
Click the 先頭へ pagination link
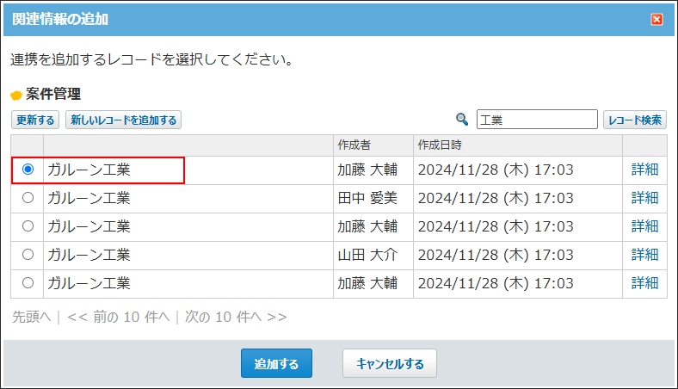[32, 317]
